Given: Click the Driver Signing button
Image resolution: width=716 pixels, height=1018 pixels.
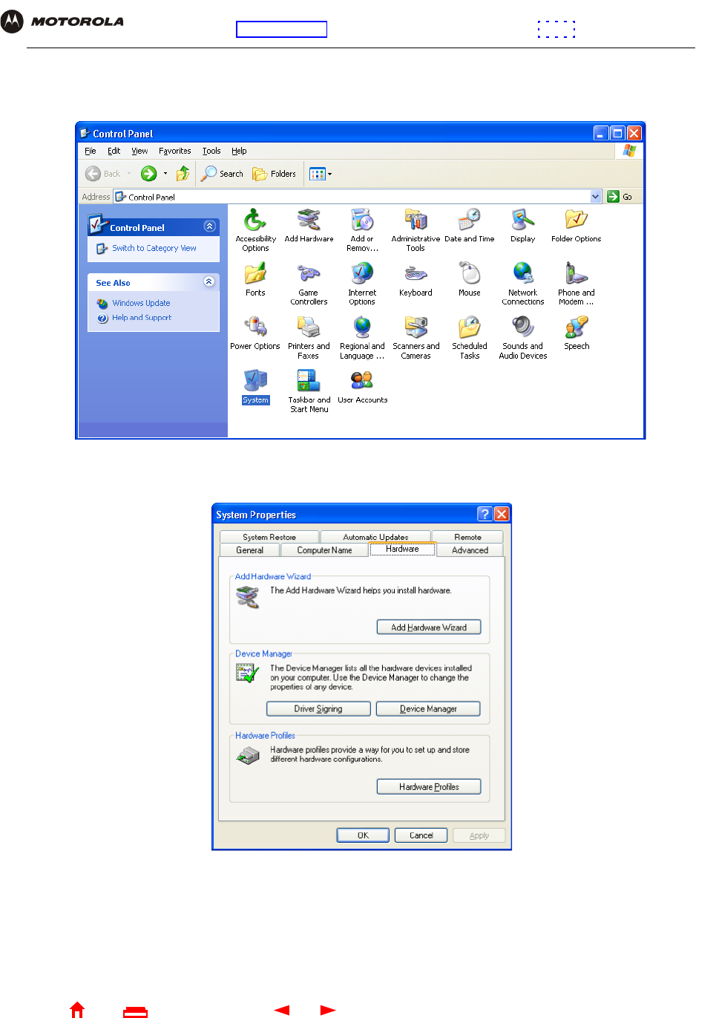Looking at the screenshot, I should pos(318,709).
